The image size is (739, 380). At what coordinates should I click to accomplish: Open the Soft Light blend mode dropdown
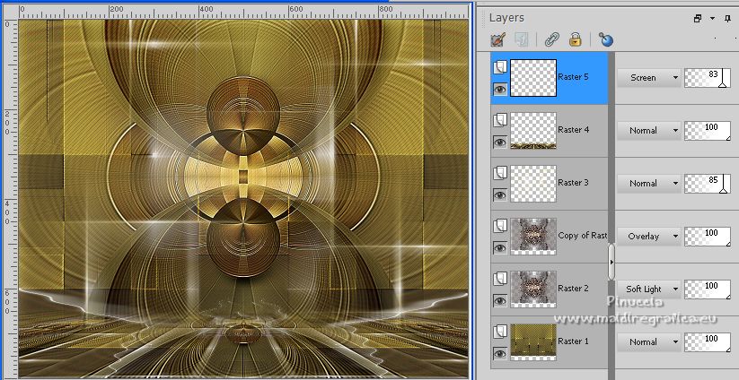(649, 289)
